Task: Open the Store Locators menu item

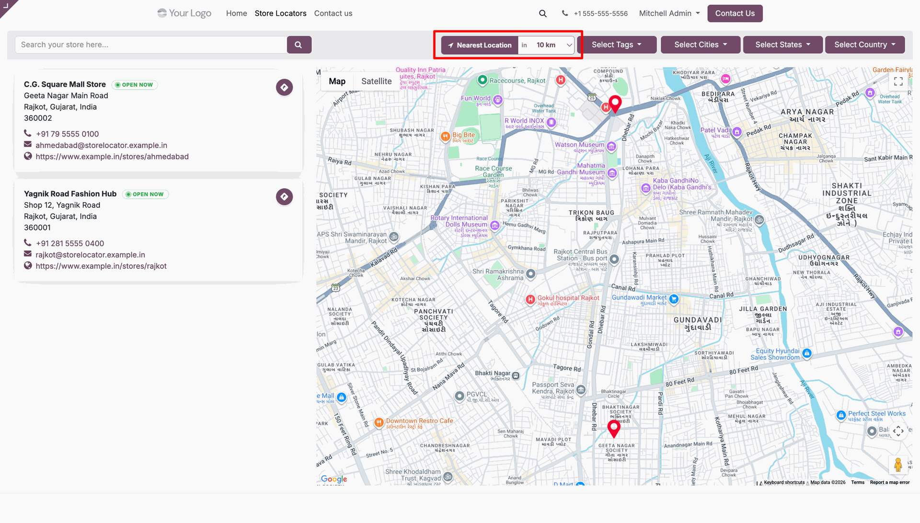Action: point(280,13)
